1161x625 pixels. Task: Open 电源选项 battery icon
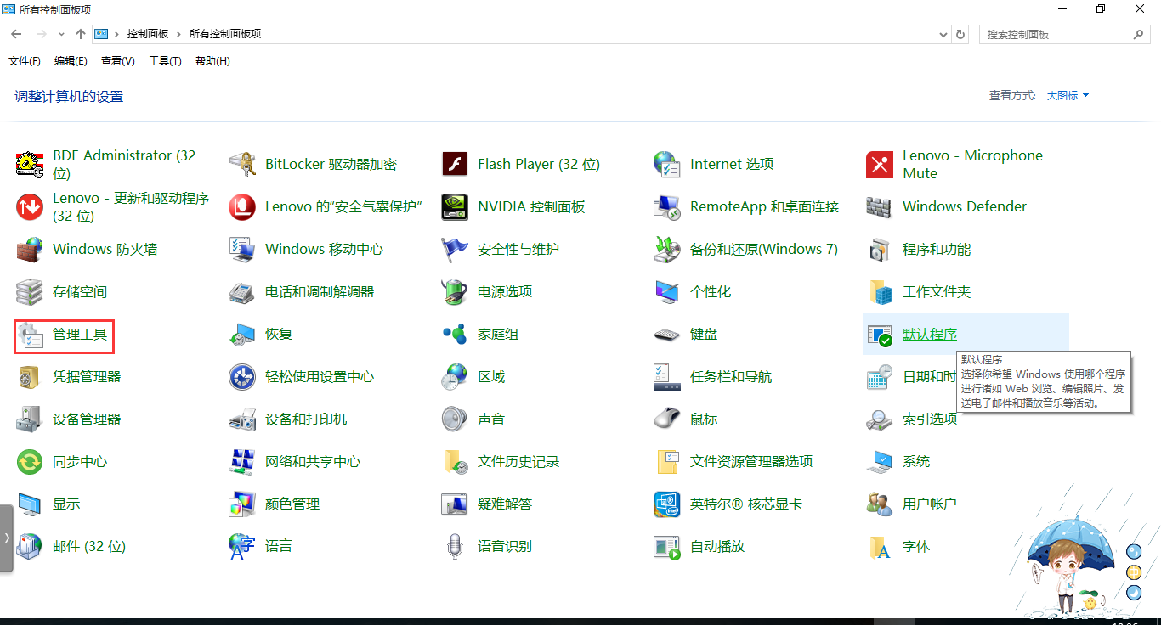pyautogui.click(x=455, y=291)
